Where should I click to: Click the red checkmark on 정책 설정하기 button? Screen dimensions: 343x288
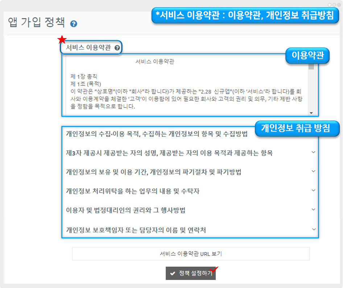click(x=215, y=270)
